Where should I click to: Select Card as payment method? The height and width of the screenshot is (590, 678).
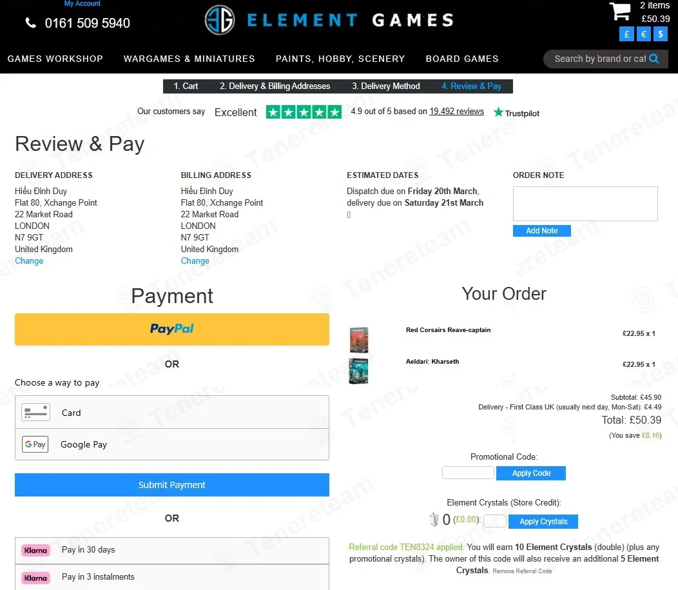tap(171, 412)
